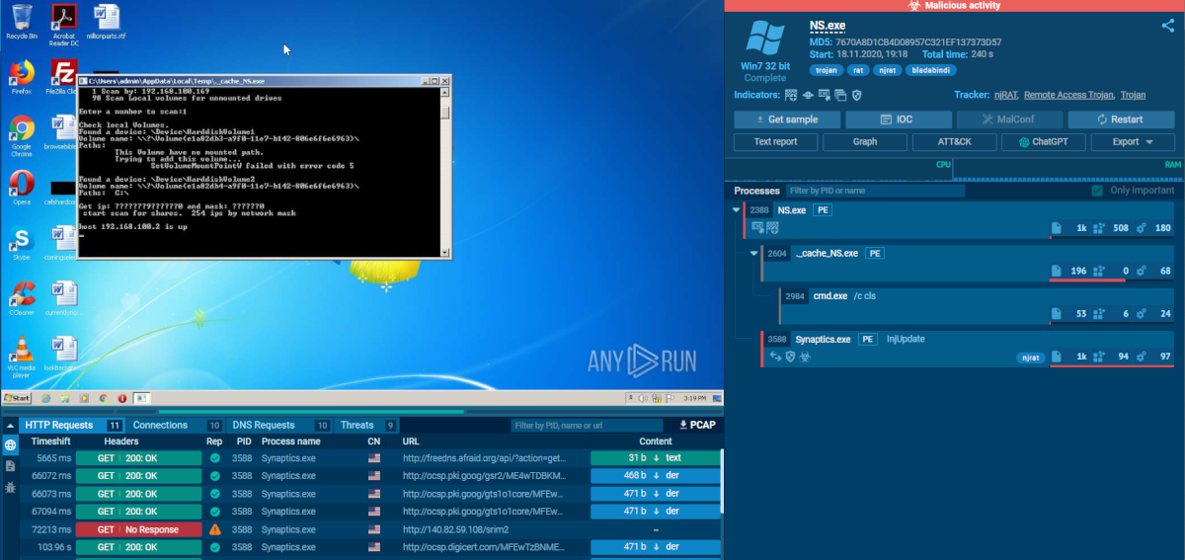Screen dimensions: 1185x560
Task: Open the Network side panel globe icon
Action: pyautogui.click(x=10, y=445)
